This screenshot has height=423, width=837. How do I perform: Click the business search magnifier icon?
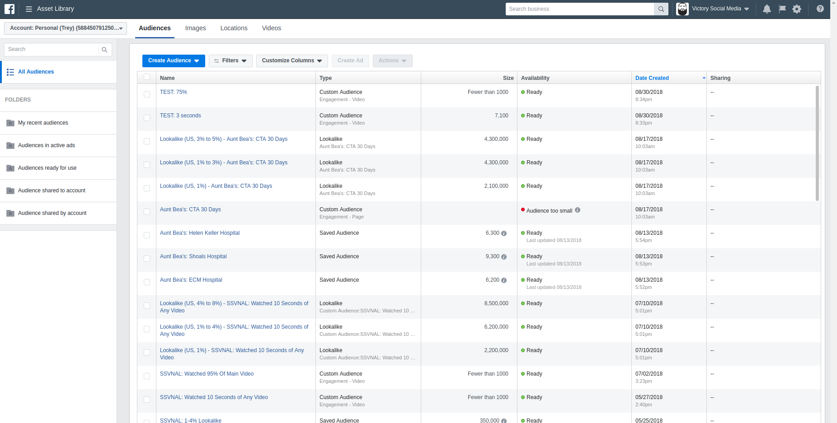coord(661,9)
